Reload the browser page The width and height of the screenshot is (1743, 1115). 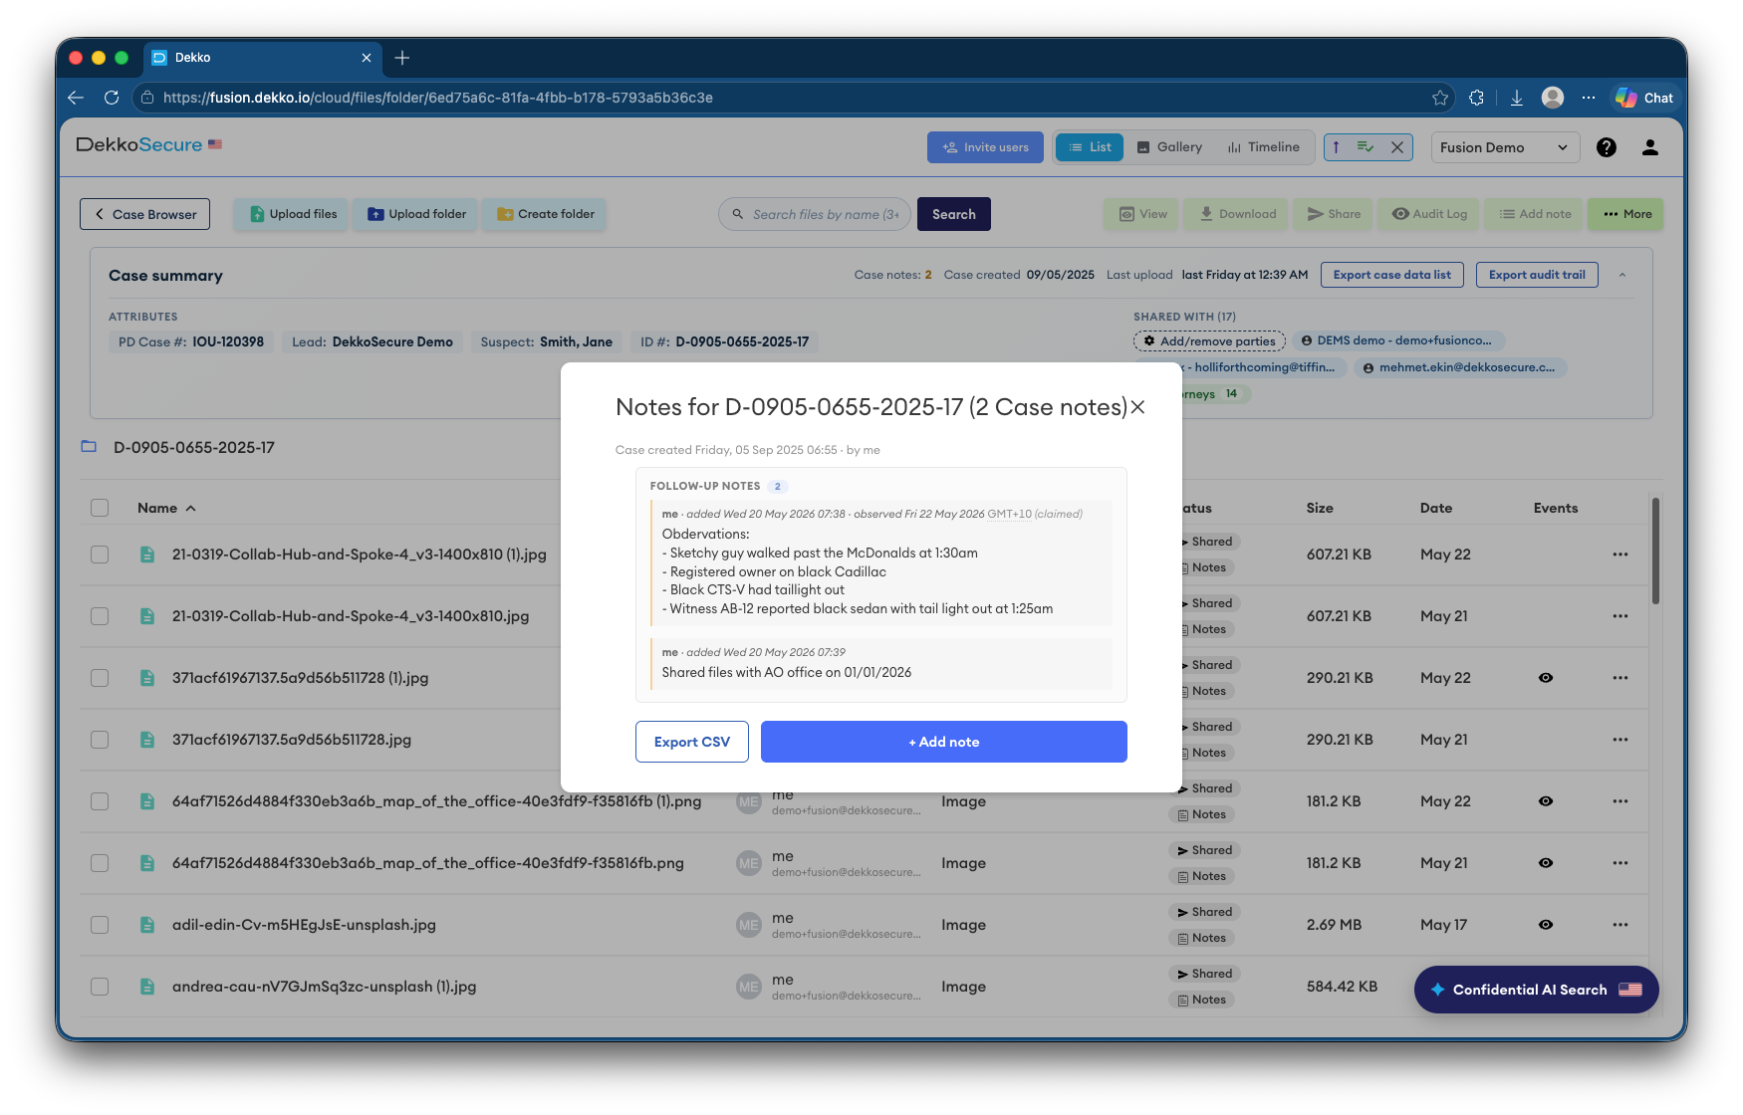[112, 98]
